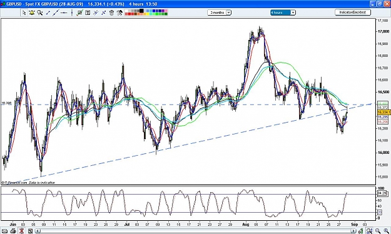Click the Aug label on date axis
391x234 pixels.
246,225
